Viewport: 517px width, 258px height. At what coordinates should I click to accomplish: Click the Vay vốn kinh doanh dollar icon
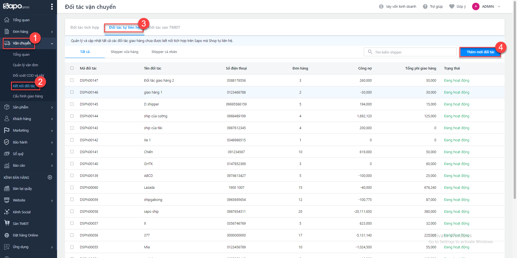381,6
